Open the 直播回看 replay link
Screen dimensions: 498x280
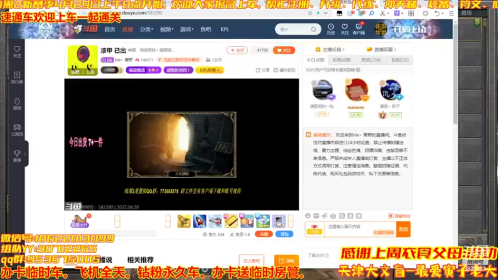(x=382, y=50)
